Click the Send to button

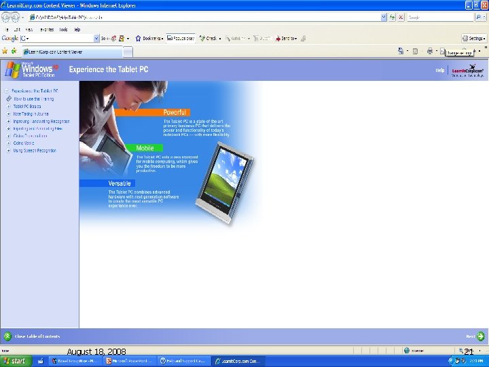pyautogui.click(x=286, y=38)
